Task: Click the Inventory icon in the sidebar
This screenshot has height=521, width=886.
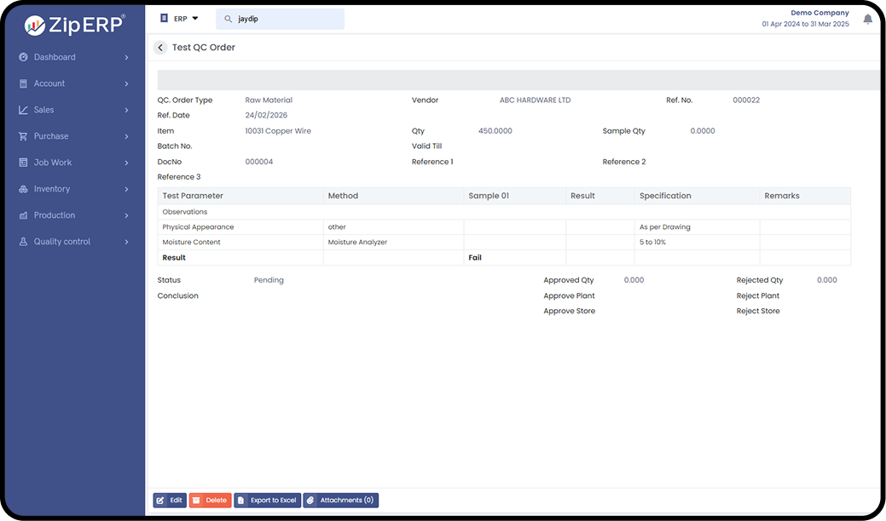Action: click(24, 189)
